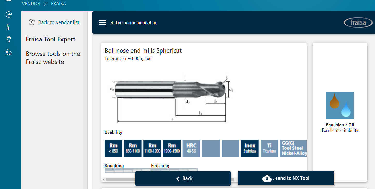Open the hamburger menu beside Tool recommendation

tap(102, 23)
